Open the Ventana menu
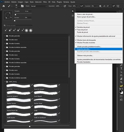This screenshot has height=132, width=124. pos(66,2)
